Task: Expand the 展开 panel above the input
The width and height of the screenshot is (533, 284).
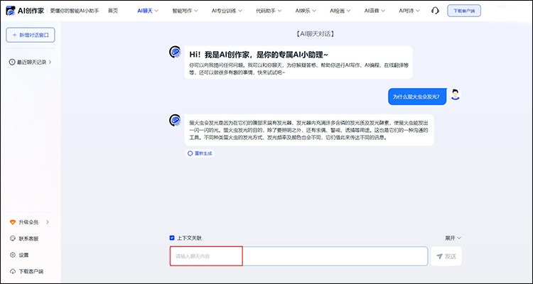Action: tap(453, 238)
